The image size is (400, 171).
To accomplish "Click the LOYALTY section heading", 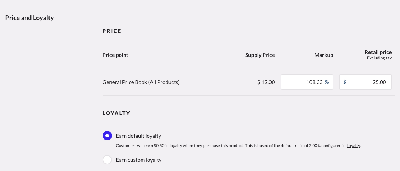I will pos(116,113).
